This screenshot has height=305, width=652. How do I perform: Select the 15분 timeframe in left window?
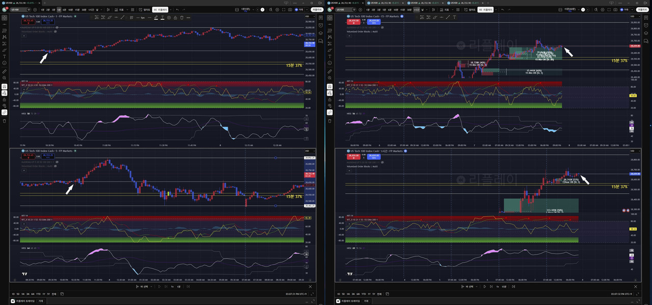pos(77,10)
